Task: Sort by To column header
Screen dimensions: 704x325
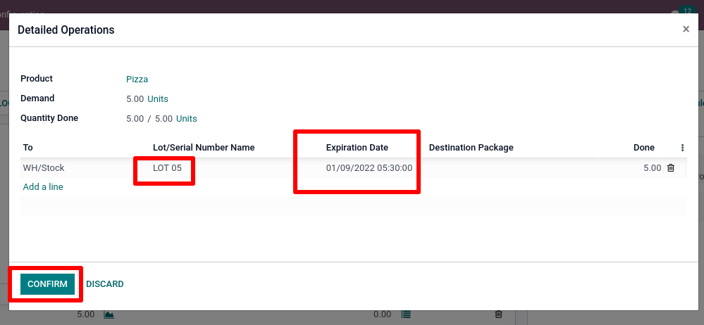Action: click(x=28, y=148)
